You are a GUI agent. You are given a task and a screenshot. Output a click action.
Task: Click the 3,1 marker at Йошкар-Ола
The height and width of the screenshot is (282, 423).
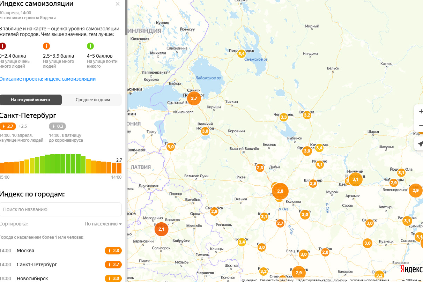(401, 172)
